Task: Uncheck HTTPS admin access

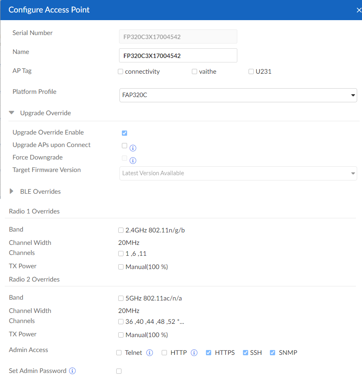Action: (x=208, y=352)
